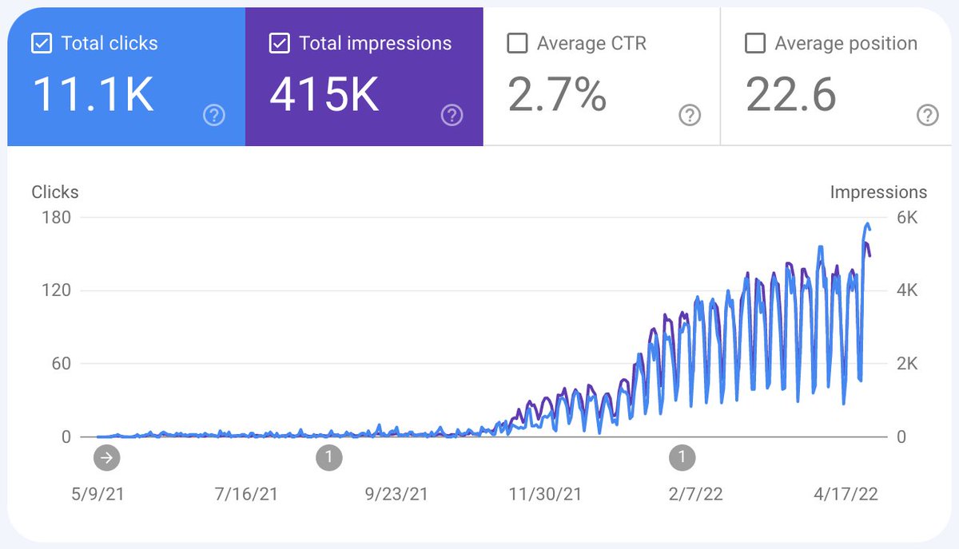
Task: Open help icon on Total clicks card
Action: pos(214,116)
